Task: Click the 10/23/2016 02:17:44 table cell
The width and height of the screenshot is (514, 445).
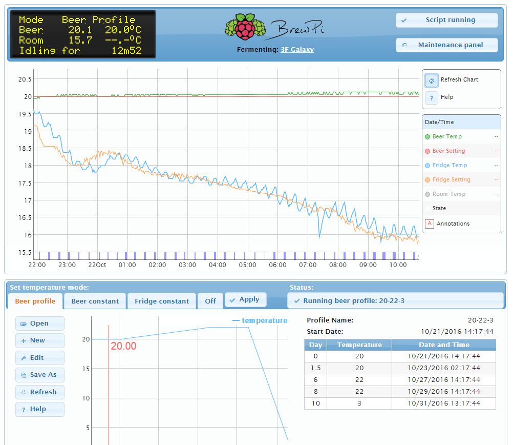Action: click(444, 368)
